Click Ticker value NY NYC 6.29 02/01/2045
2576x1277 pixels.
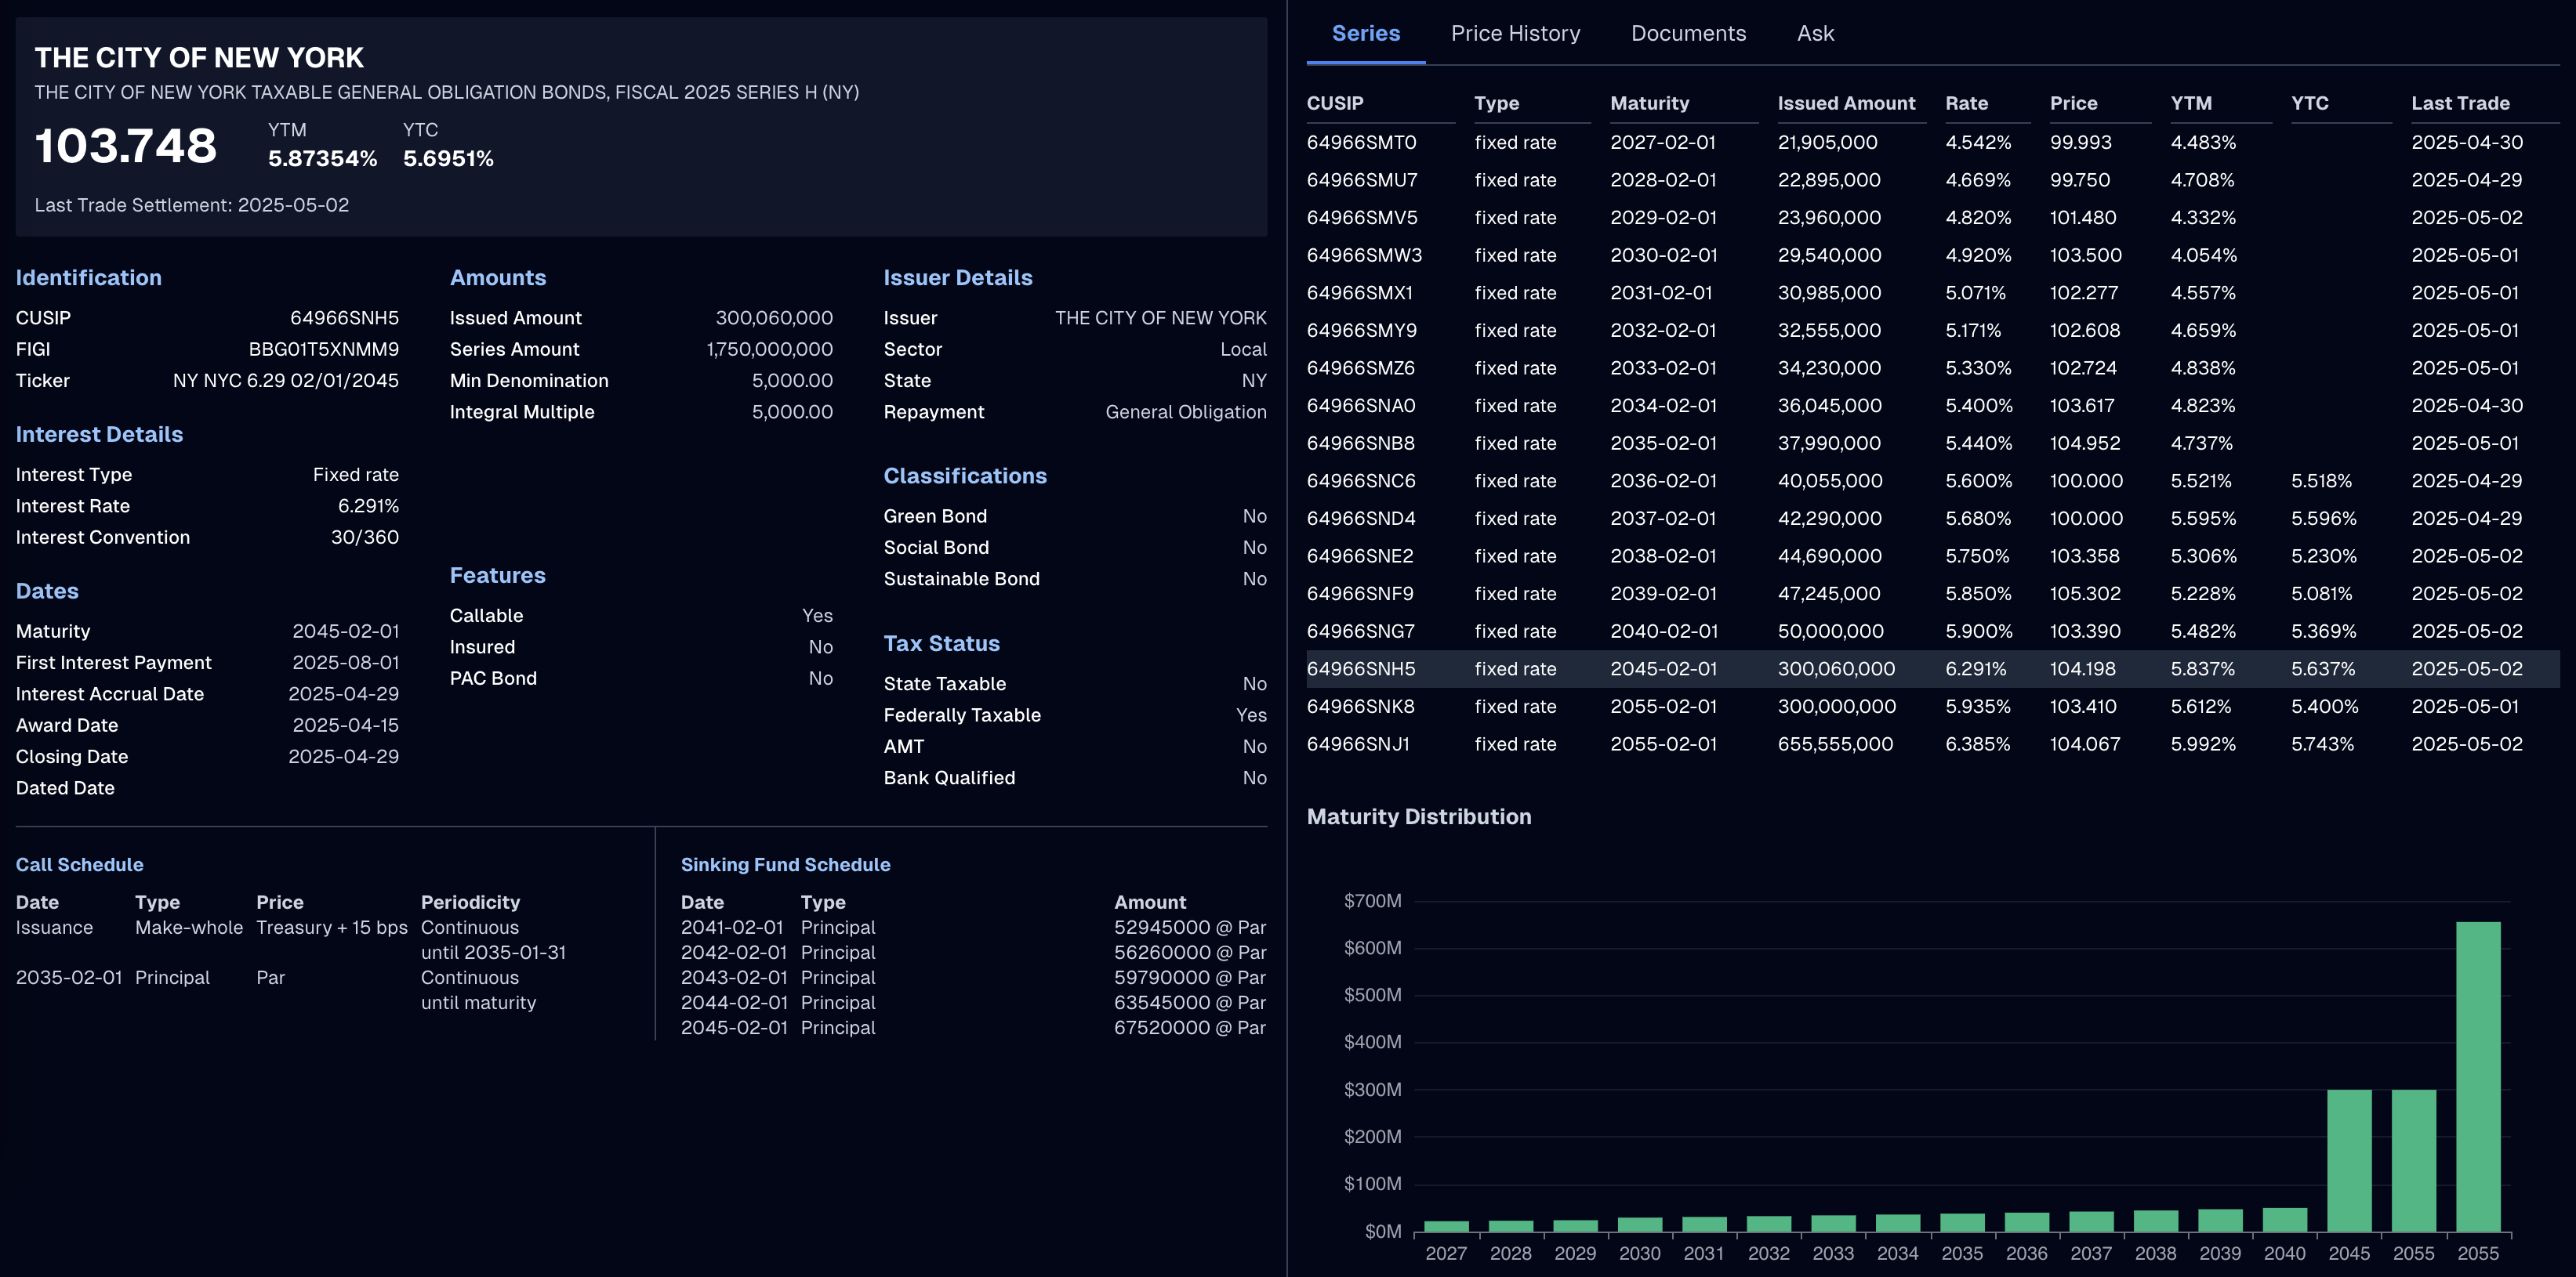286,381
